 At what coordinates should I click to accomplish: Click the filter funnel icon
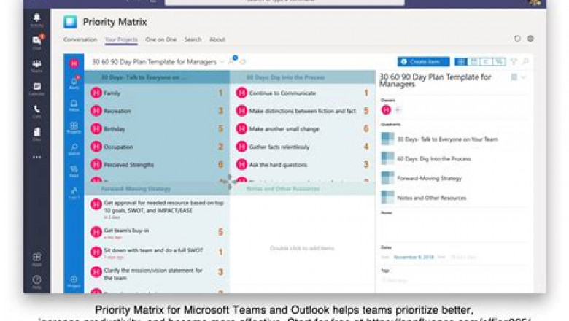[514, 62]
